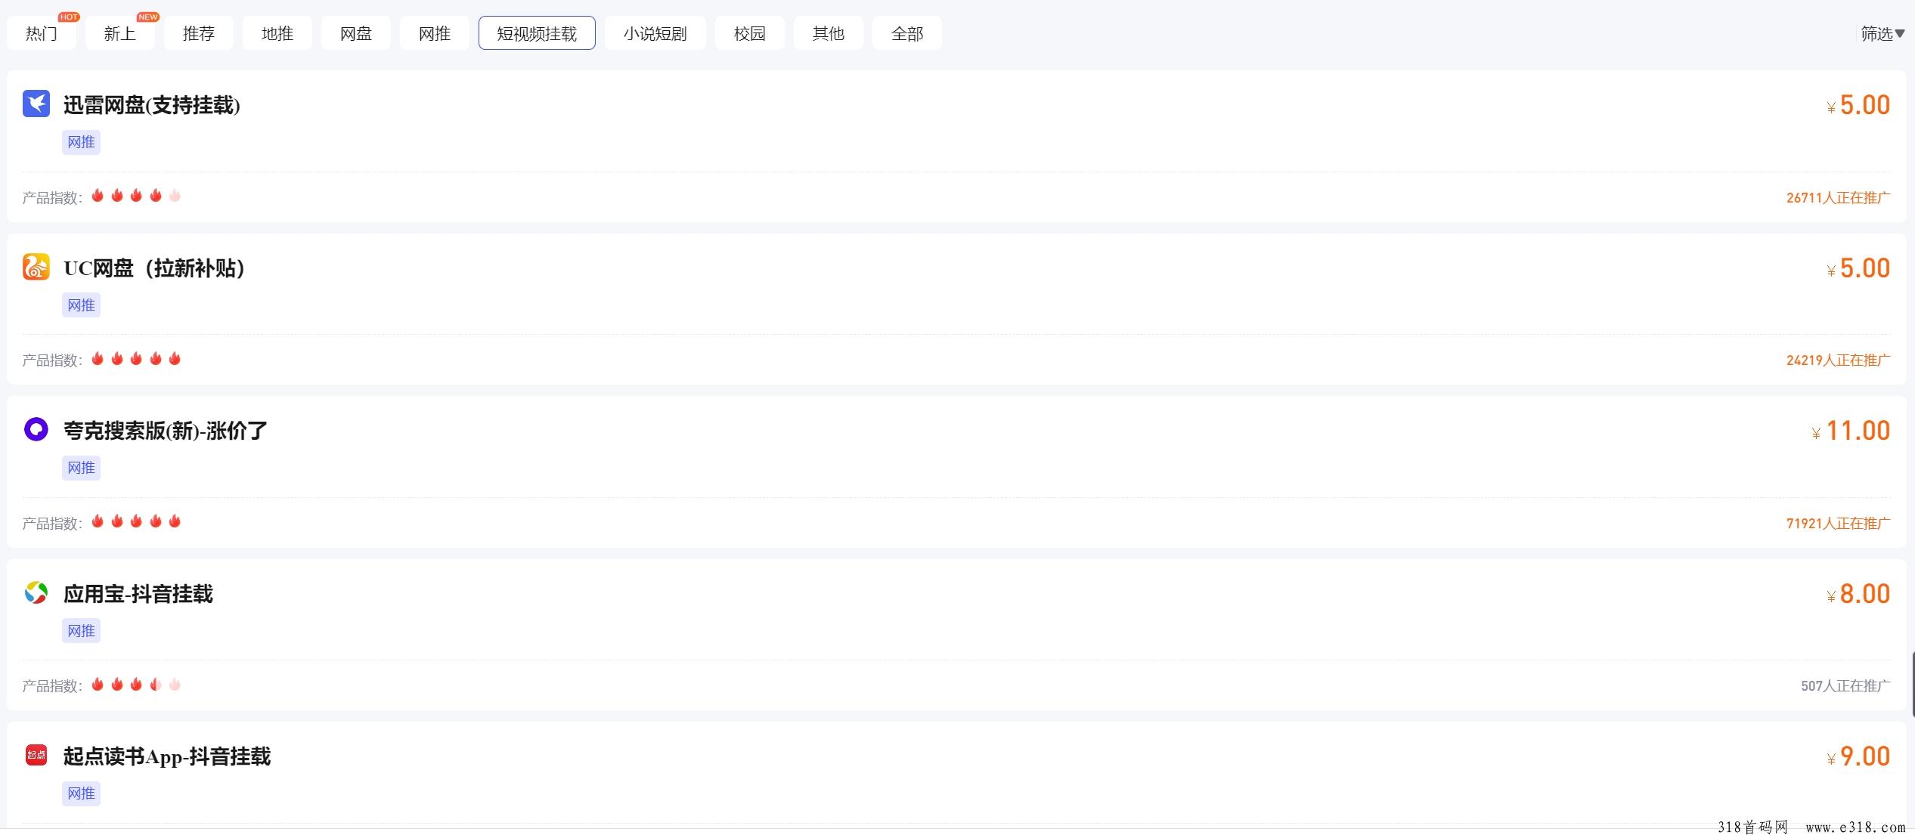Click the ¥8.00 price of 应用宝
This screenshot has width=1915, height=835.
point(1858,594)
